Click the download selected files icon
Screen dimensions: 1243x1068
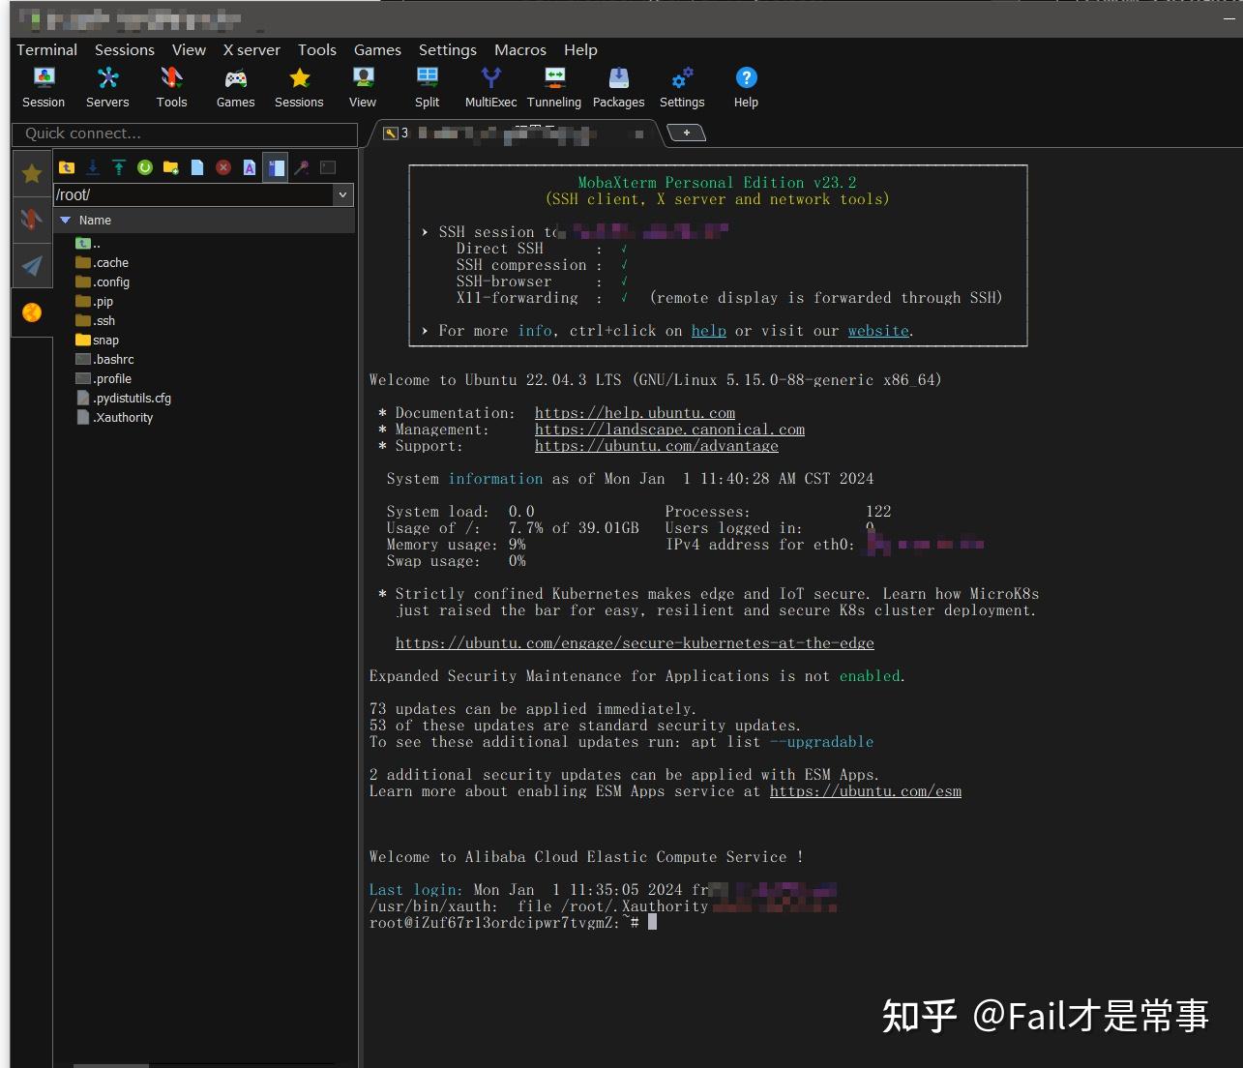pos(93,167)
